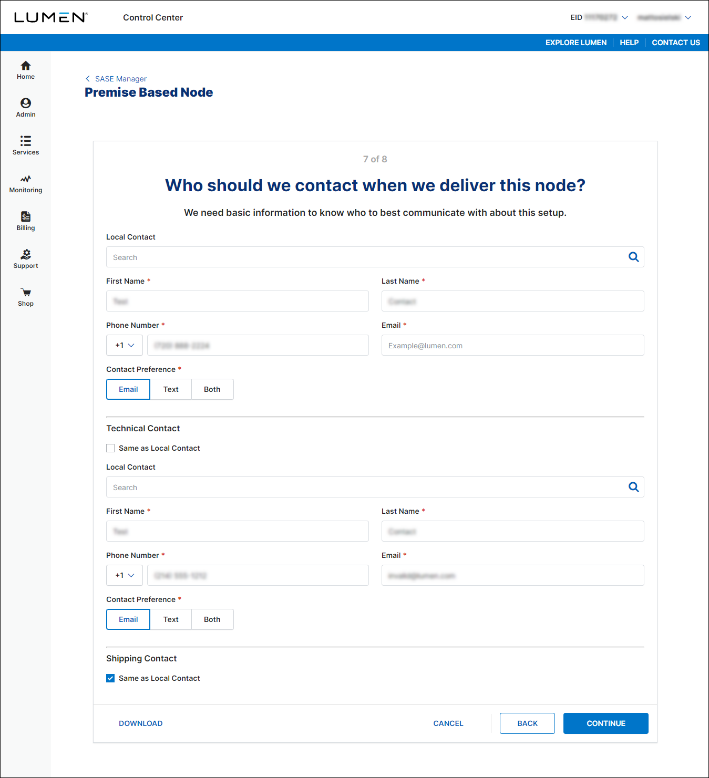
Task: Focus the local contact phone number field
Action: click(x=258, y=345)
